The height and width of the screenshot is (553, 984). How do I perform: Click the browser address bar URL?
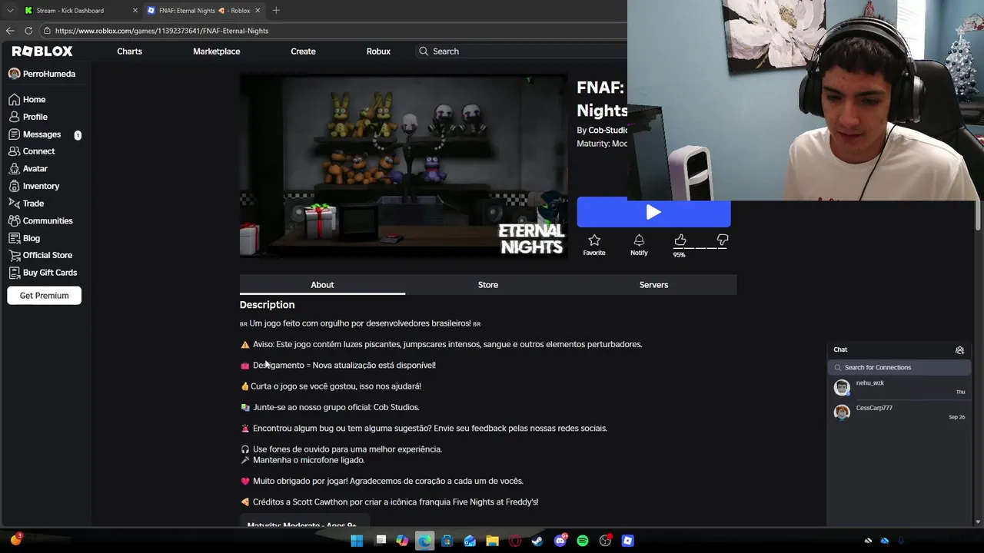pos(161,31)
